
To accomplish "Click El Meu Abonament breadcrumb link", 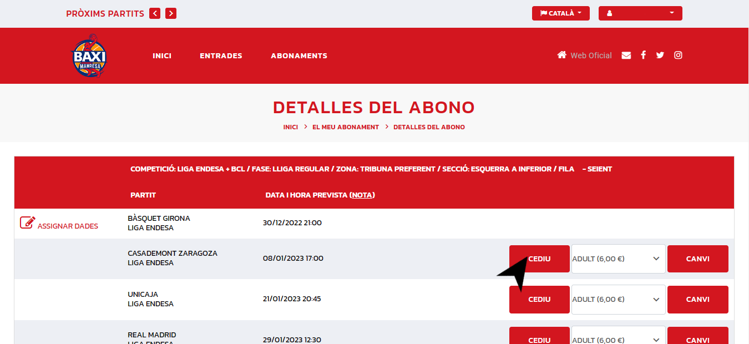I will 346,127.
